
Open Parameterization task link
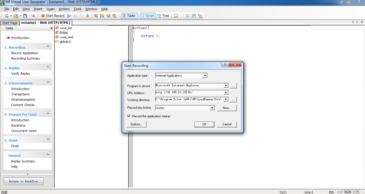23,100
